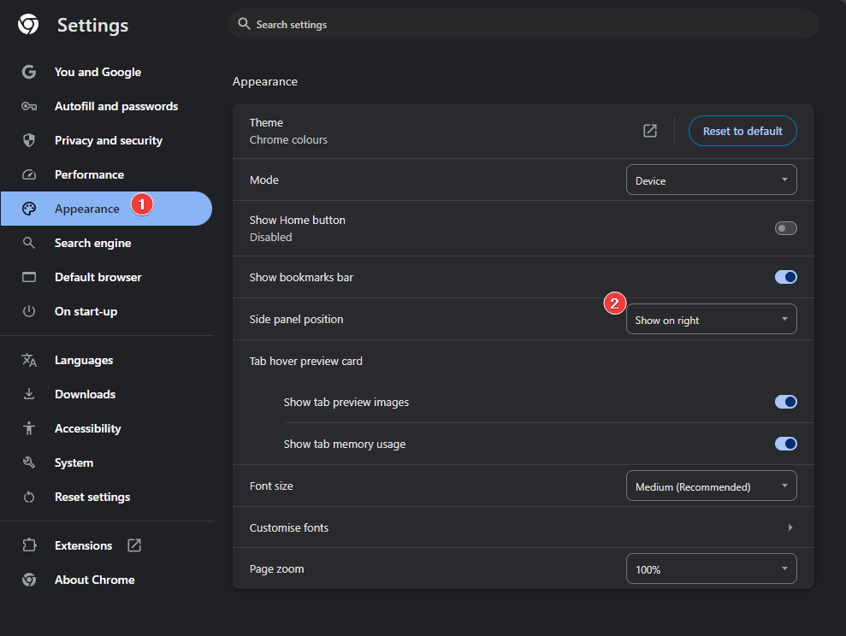
Task: Click the Side panel position label
Action: pos(296,319)
